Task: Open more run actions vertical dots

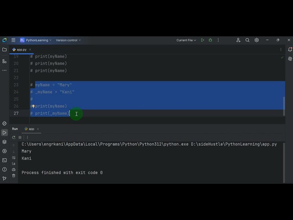Action: point(218,40)
